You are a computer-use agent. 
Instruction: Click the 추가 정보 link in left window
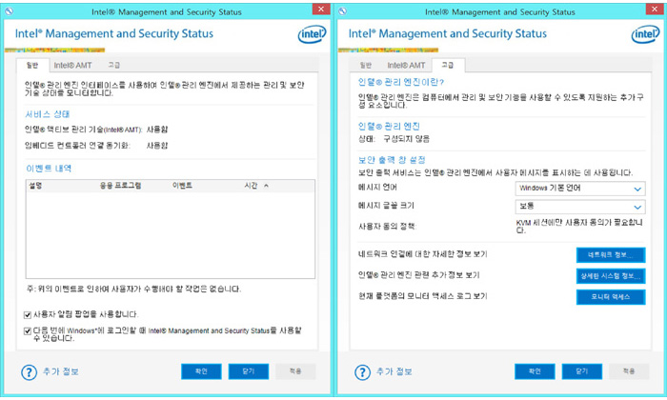[x=61, y=372]
